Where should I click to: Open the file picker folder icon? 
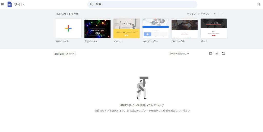[x=223, y=53]
